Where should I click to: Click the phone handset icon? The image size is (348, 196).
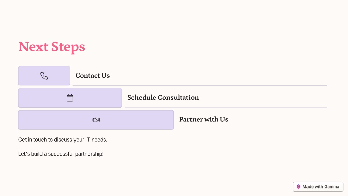pos(44,76)
